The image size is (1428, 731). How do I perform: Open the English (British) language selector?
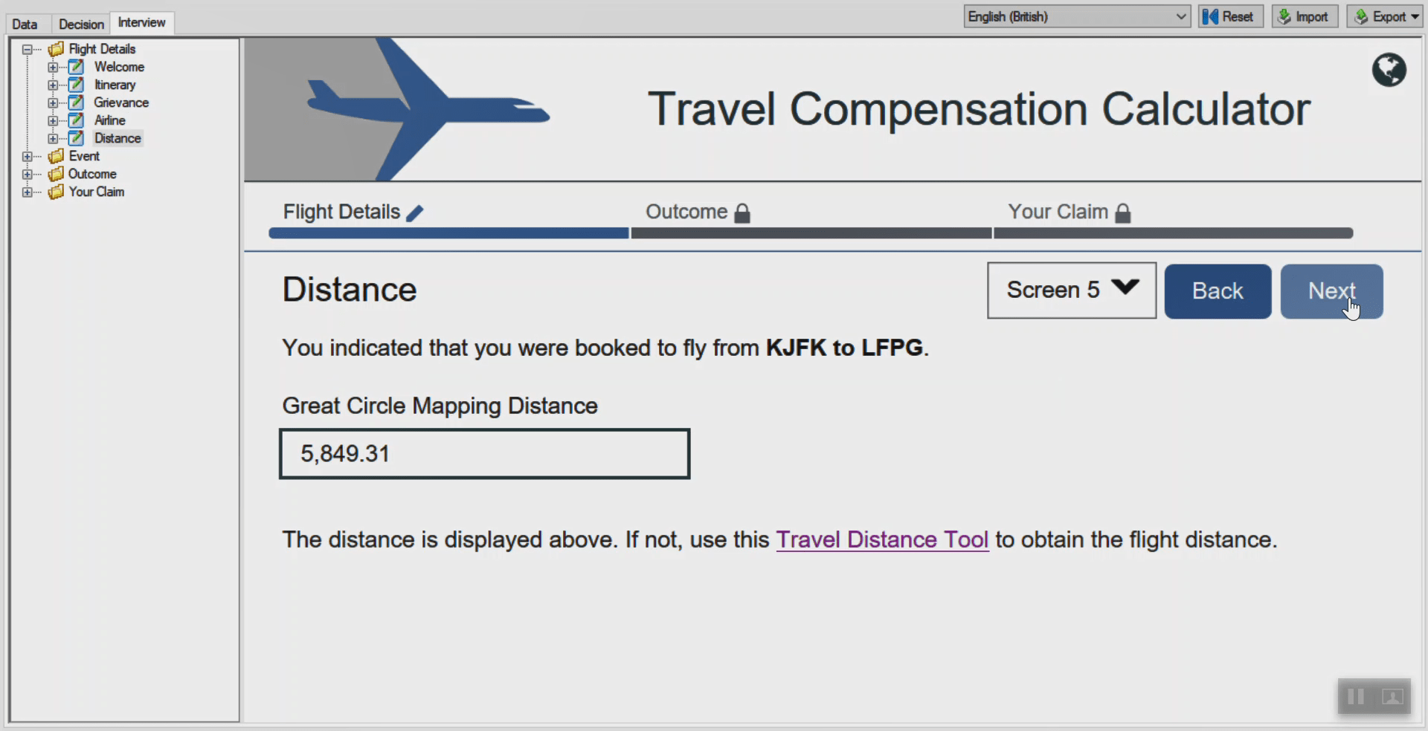[x=1075, y=16]
